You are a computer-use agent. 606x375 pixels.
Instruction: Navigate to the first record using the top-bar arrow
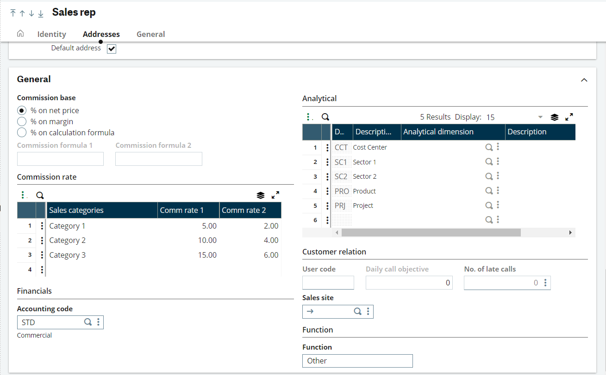[13, 13]
